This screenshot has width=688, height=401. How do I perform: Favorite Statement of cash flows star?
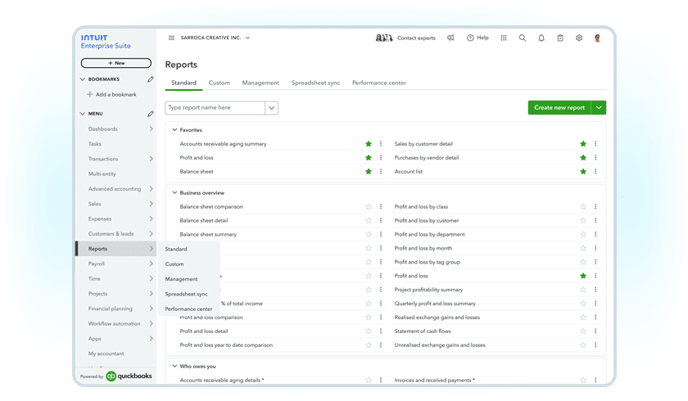click(x=583, y=331)
